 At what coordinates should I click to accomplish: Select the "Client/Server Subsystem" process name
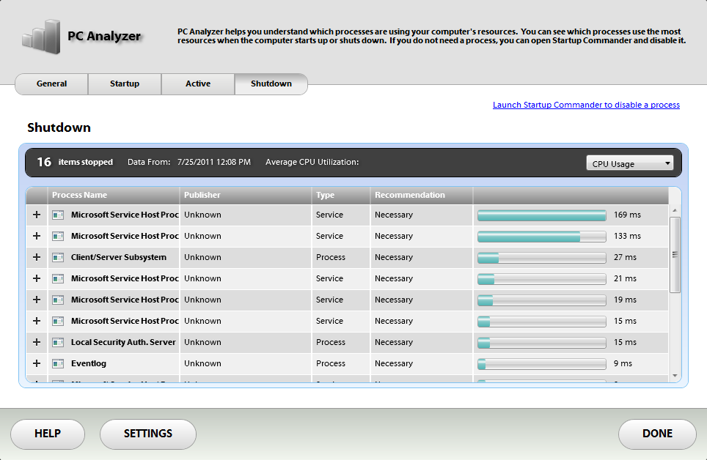[119, 257]
